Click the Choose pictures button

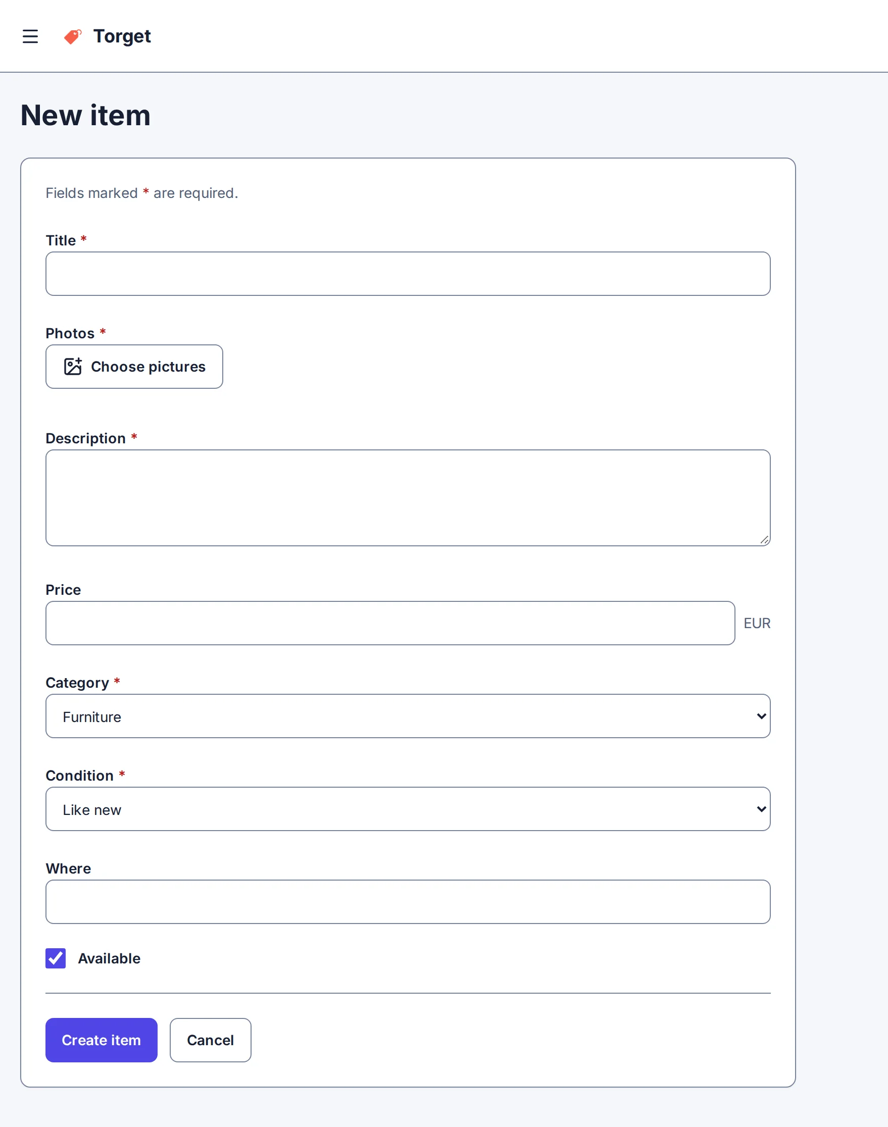tap(134, 366)
